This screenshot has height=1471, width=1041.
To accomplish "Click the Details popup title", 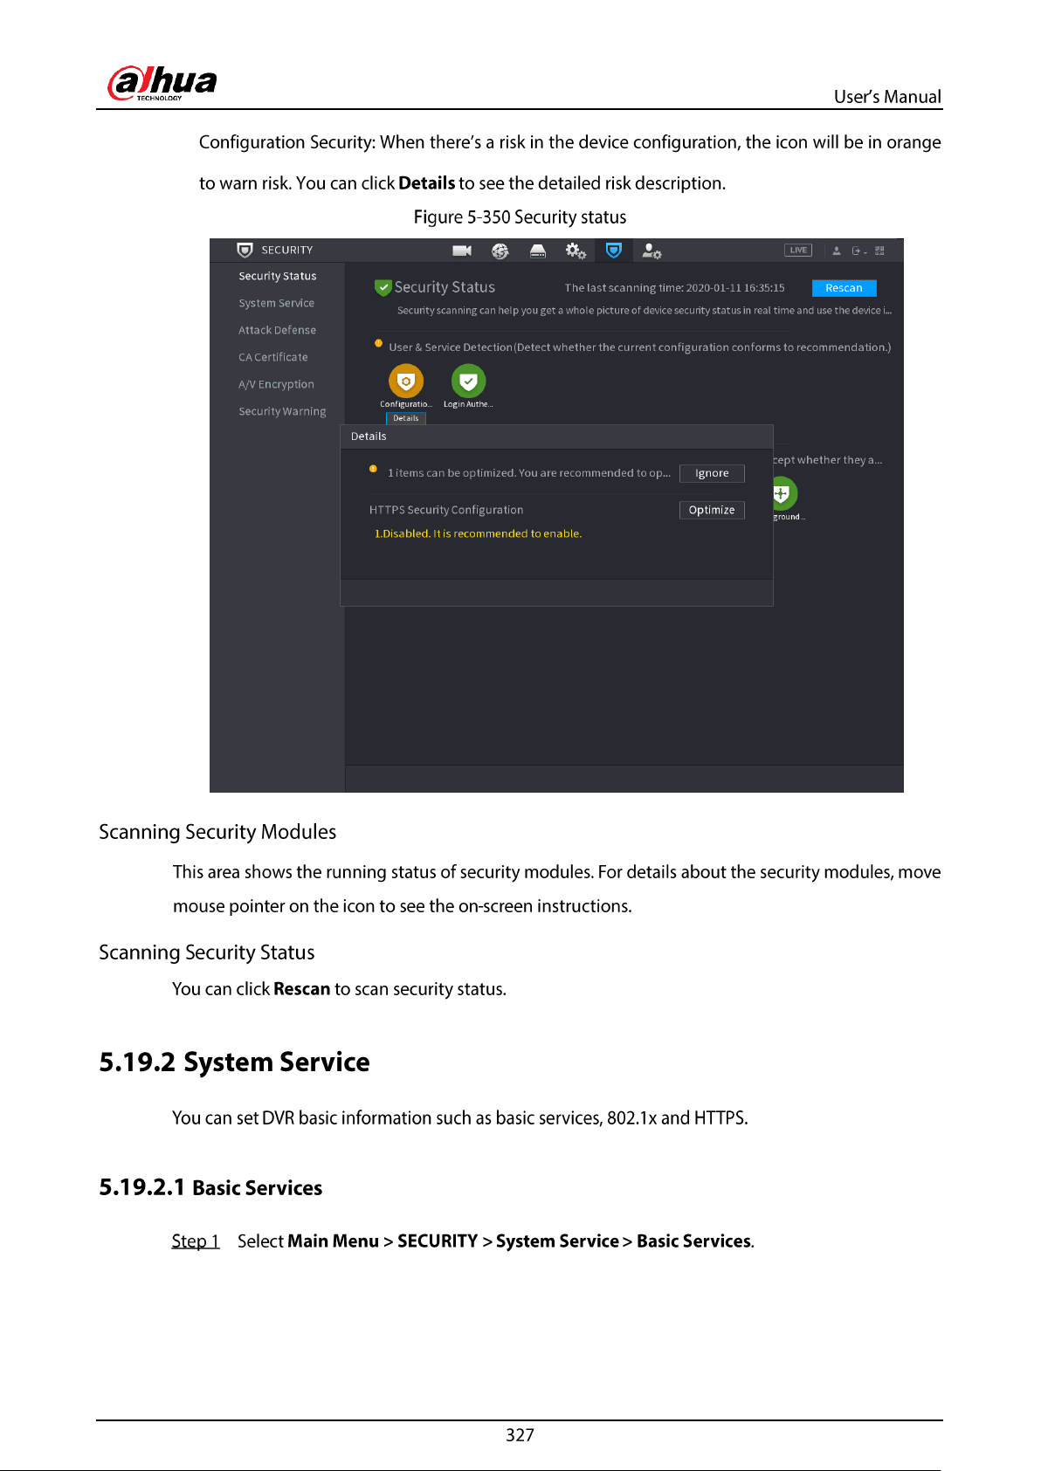I will [x=369, y=436].
